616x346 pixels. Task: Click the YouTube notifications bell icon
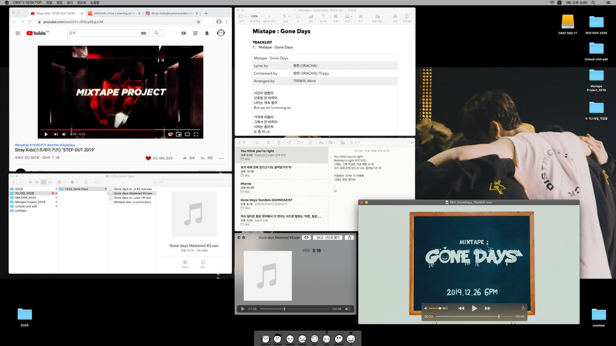tap(207, 33)
